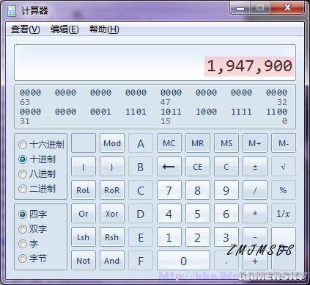Close the 计算器 calculator window
The height and width of the screenshot is (285, 310).
287,7
